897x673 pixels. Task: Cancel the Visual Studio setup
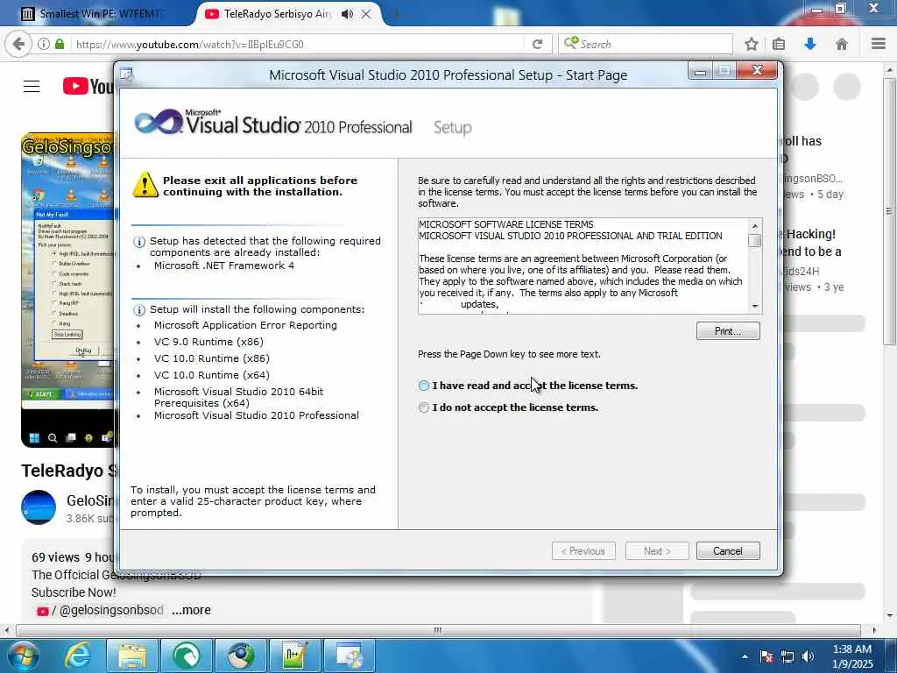click(728, 551)
